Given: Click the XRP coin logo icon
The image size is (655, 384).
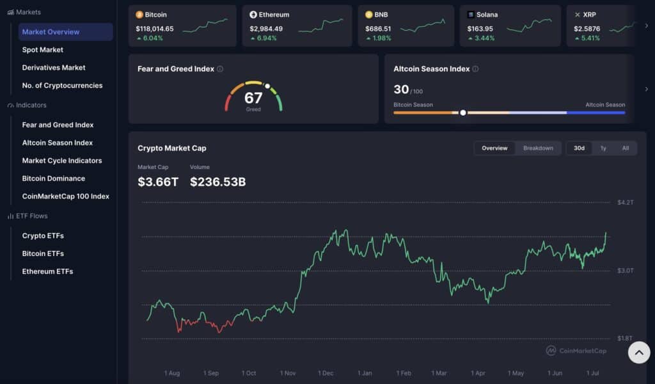Looking at the screenshot, I should coord(578,15).
